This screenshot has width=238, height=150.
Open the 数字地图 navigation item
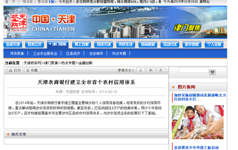[192, 45]
